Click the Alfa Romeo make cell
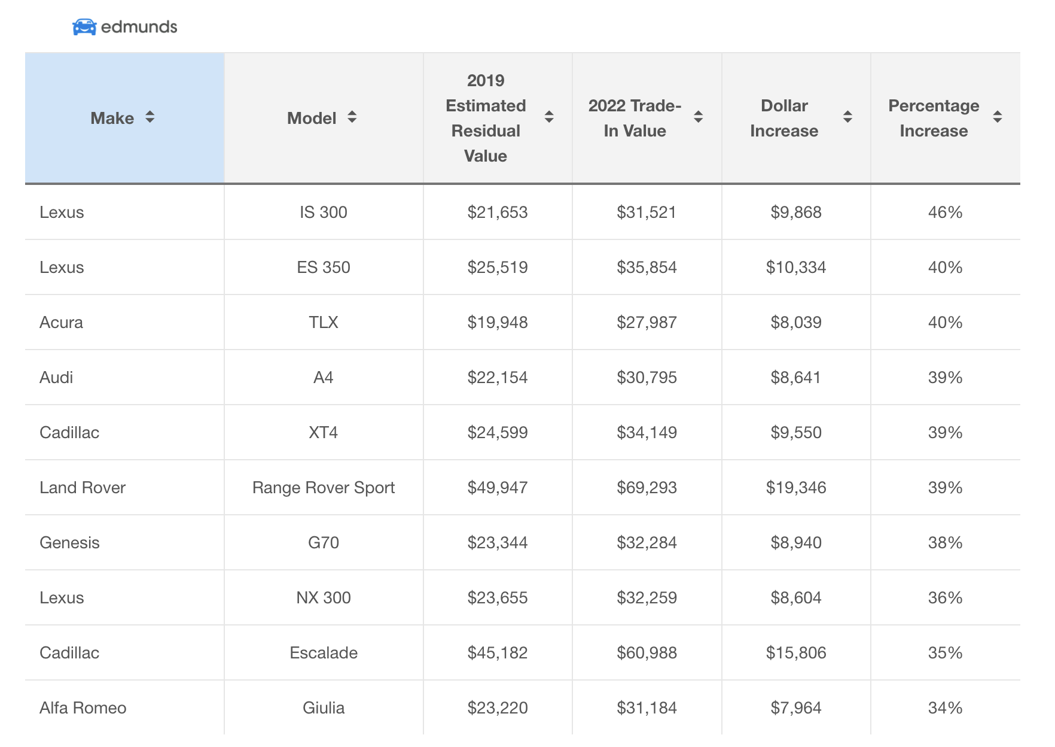Viewport: 1055px width, 747px height. click(83, 708)
